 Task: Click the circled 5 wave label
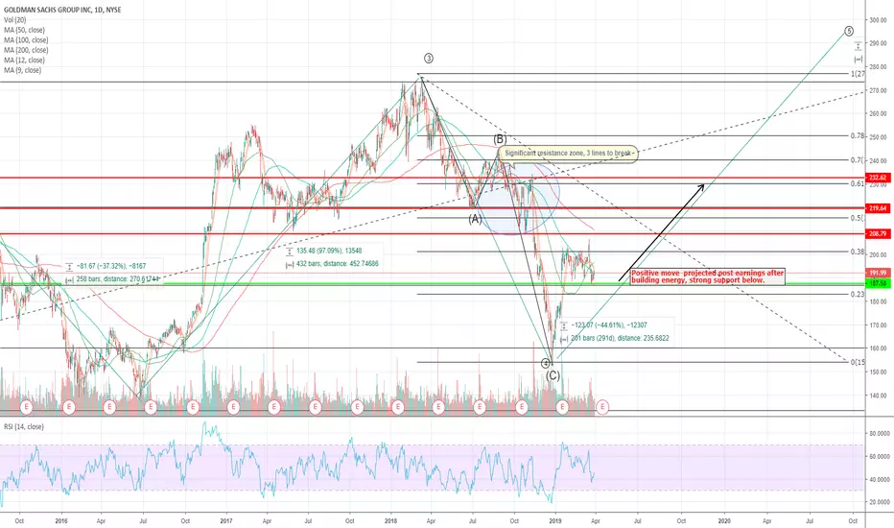(849, 31)
